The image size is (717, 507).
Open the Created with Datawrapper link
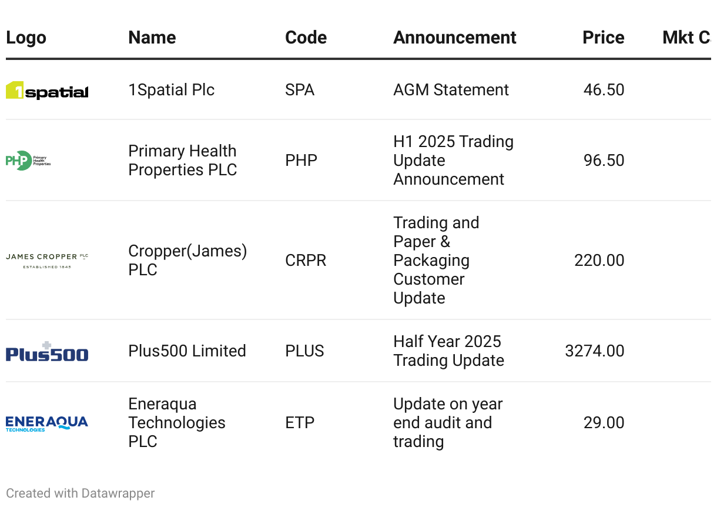tap(81, 493)
